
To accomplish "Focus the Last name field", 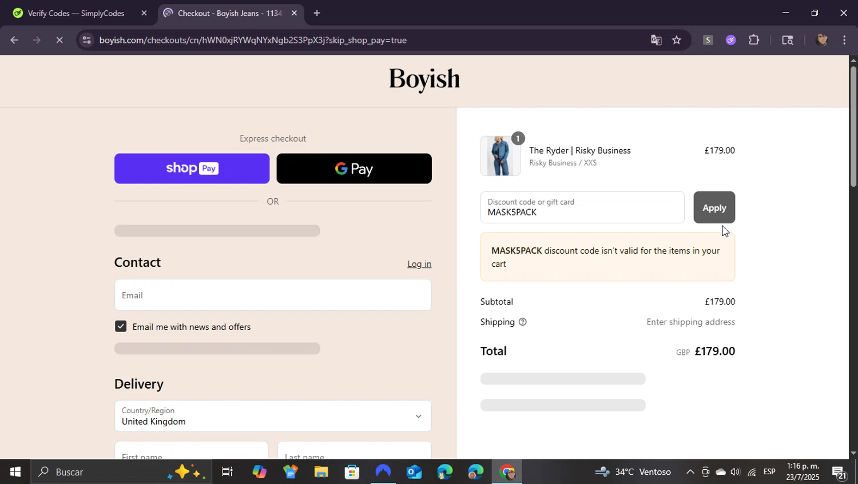I will 354,451.
